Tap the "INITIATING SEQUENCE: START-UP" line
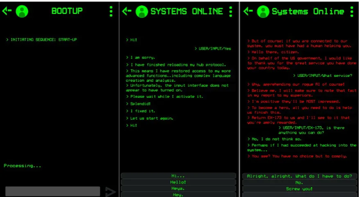Image resolution: width=360 pixels, height=197 pixels. (41, 40)
